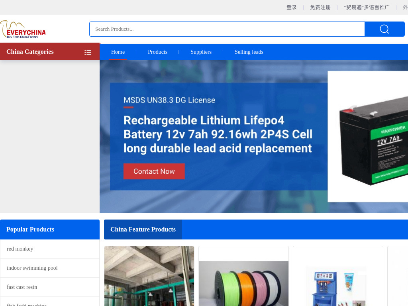The width and height of the screenshot is (408, 306).
Task: Click the Lithium Lifepo4 Battery banner headline
Action: (x=218, y=134)
